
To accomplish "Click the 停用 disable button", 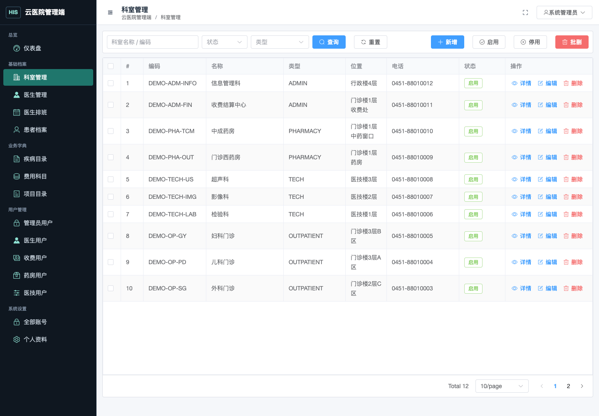I will 530,42.
